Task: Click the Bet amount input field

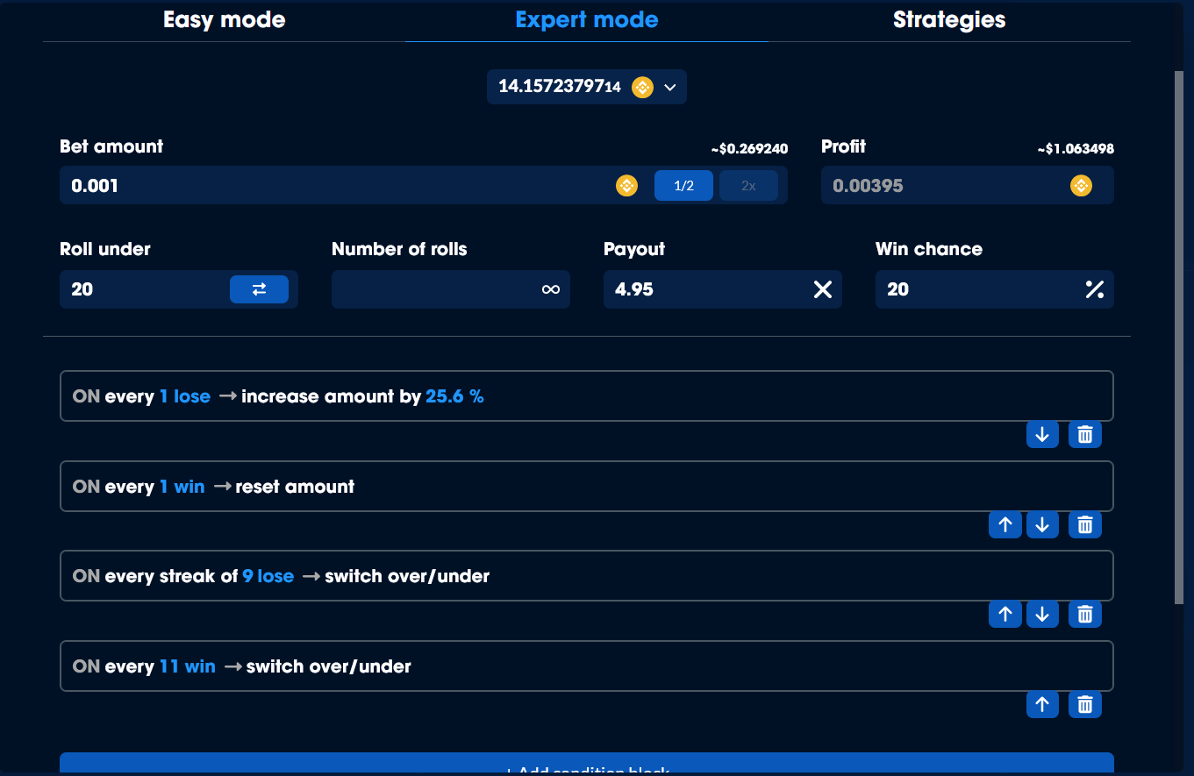Action: (333, 186)
